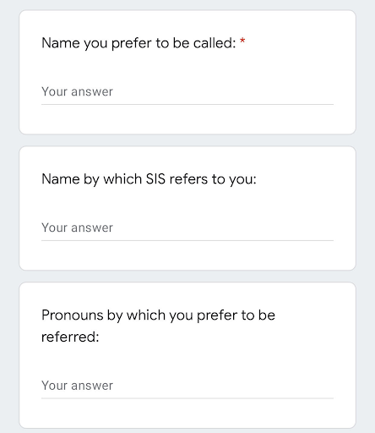Click the red required asterisk

point(242,41)
